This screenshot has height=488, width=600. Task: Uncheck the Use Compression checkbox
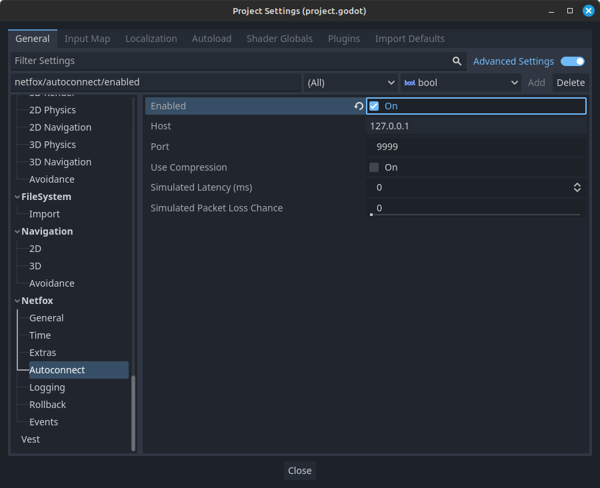(x=373, y=167)
